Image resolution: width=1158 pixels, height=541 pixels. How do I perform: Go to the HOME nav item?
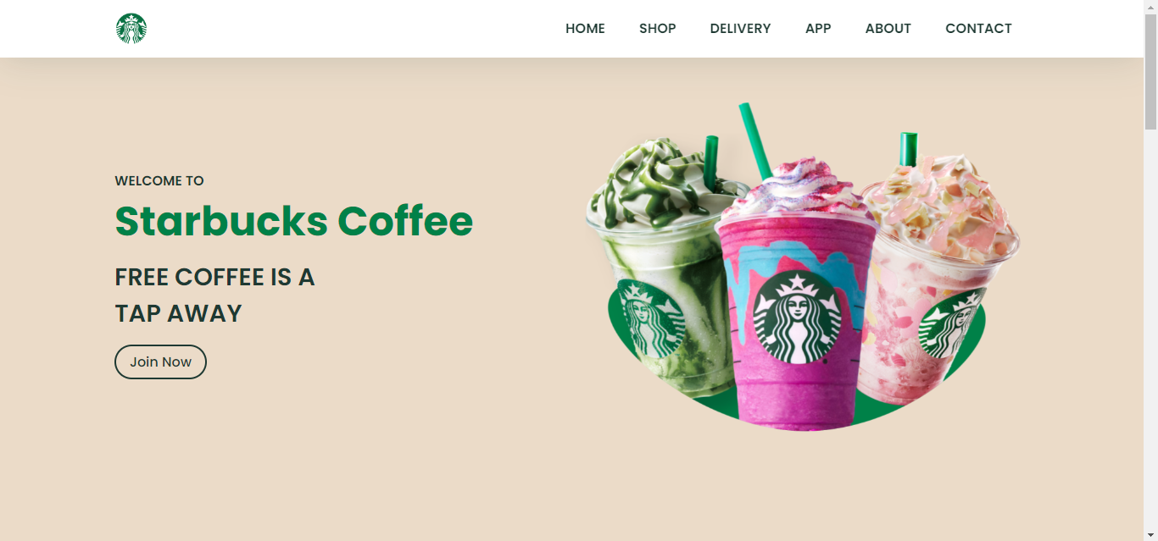[x=585, y=29]
